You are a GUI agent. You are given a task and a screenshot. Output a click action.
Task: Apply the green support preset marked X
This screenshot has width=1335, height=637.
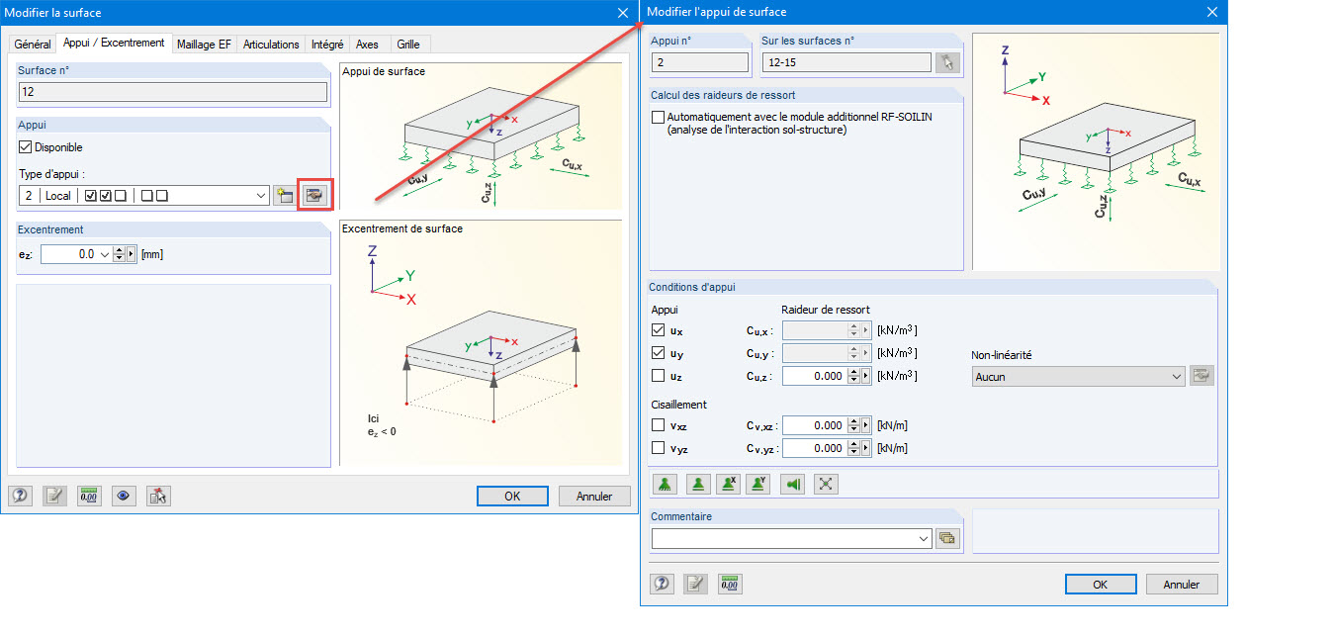pos(729,484)
